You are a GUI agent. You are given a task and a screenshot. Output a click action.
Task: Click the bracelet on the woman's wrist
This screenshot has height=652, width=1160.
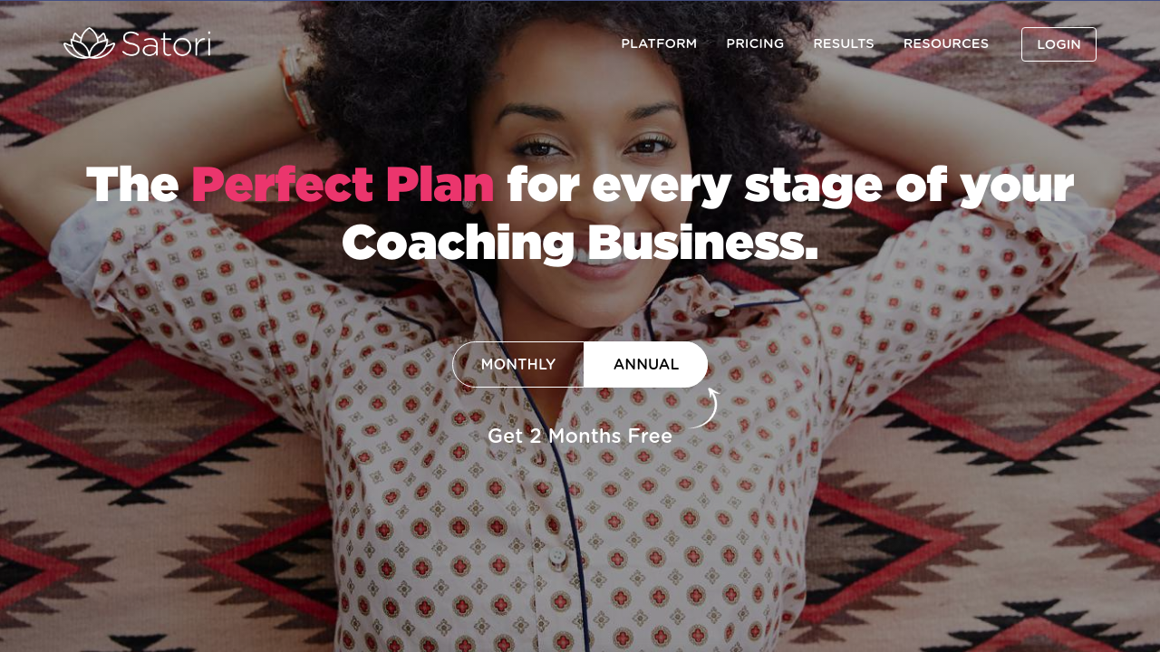(295, 86)
